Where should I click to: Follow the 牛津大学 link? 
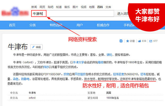79,62
